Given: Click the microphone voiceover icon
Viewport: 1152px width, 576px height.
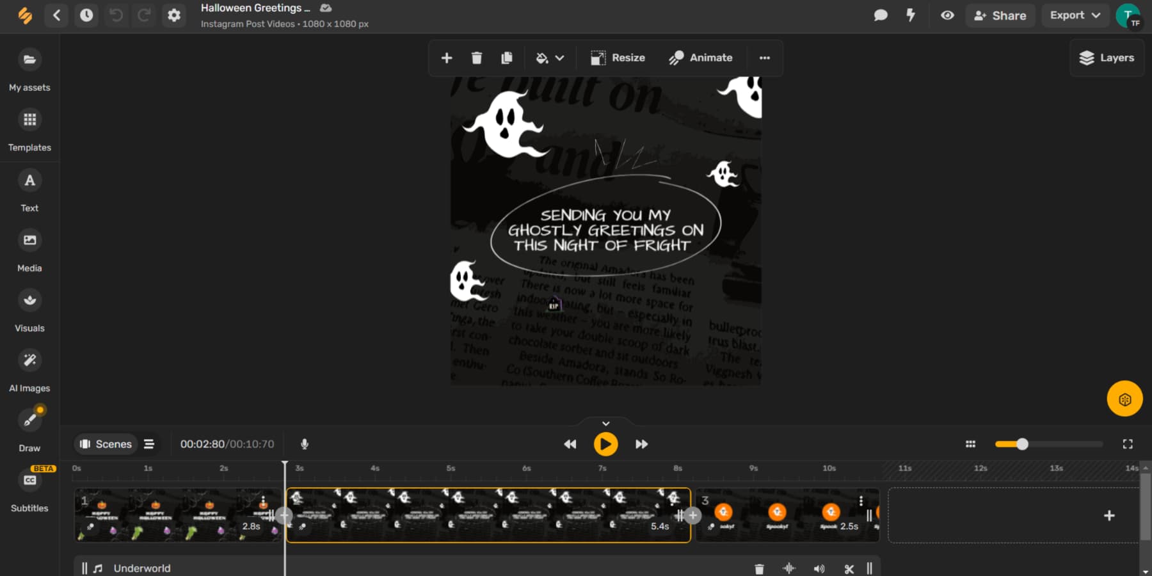Looking at the screenshot, I should 304,444.
